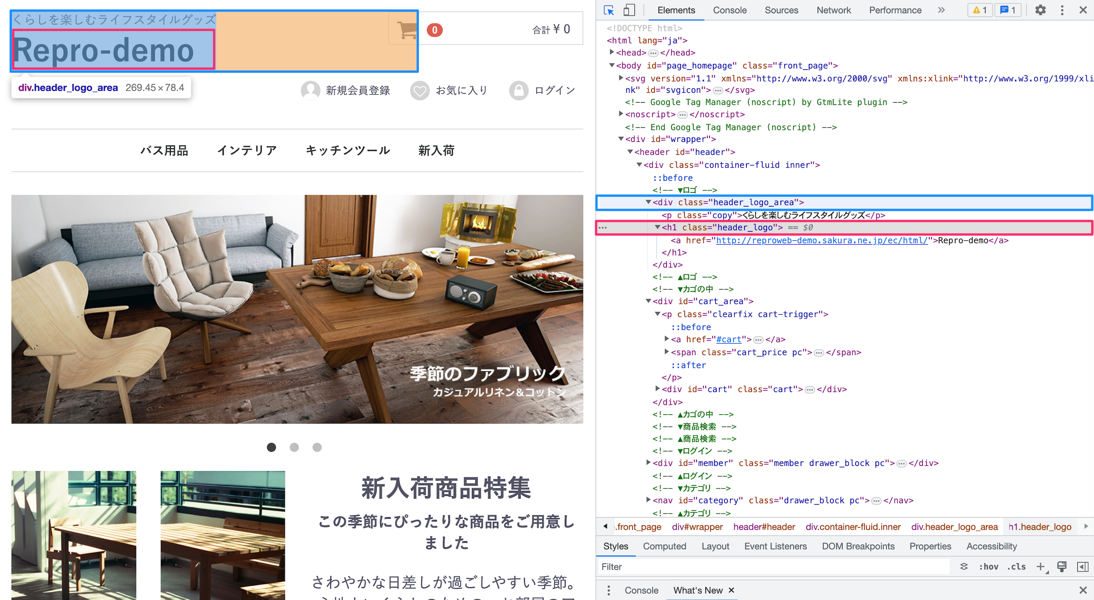This screenshot has width=1094, height=600.
Task: Select the drawer Console tab
Action: pos(641,590)
